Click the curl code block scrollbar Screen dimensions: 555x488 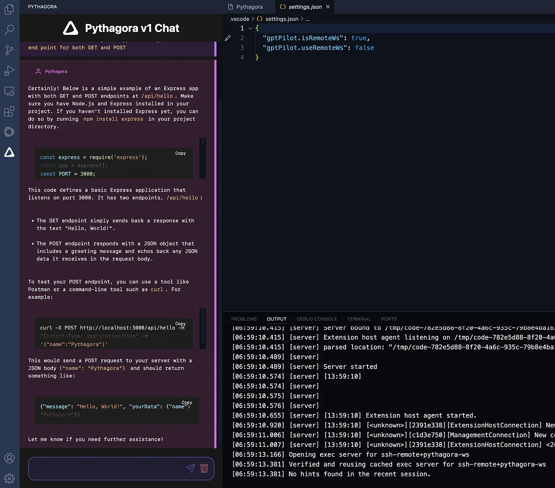[203, 328]
